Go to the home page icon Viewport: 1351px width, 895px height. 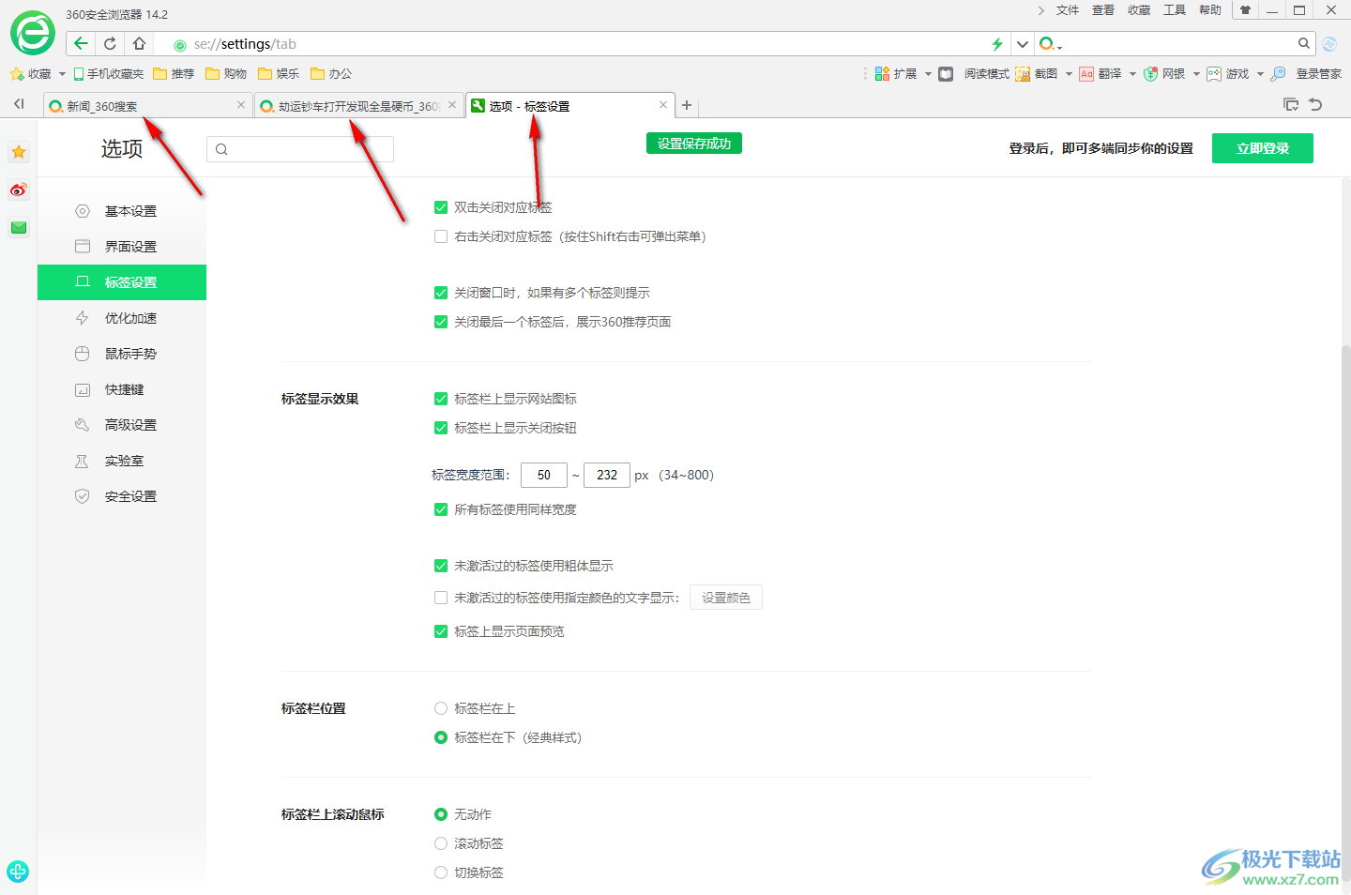[x=139, y=43]
